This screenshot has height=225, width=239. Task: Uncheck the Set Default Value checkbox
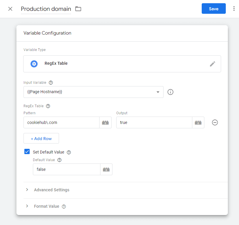click(27, 152)
